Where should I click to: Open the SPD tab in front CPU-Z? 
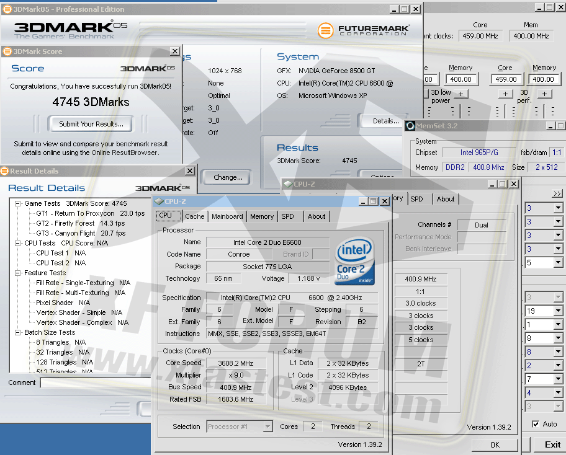(287, 216)
